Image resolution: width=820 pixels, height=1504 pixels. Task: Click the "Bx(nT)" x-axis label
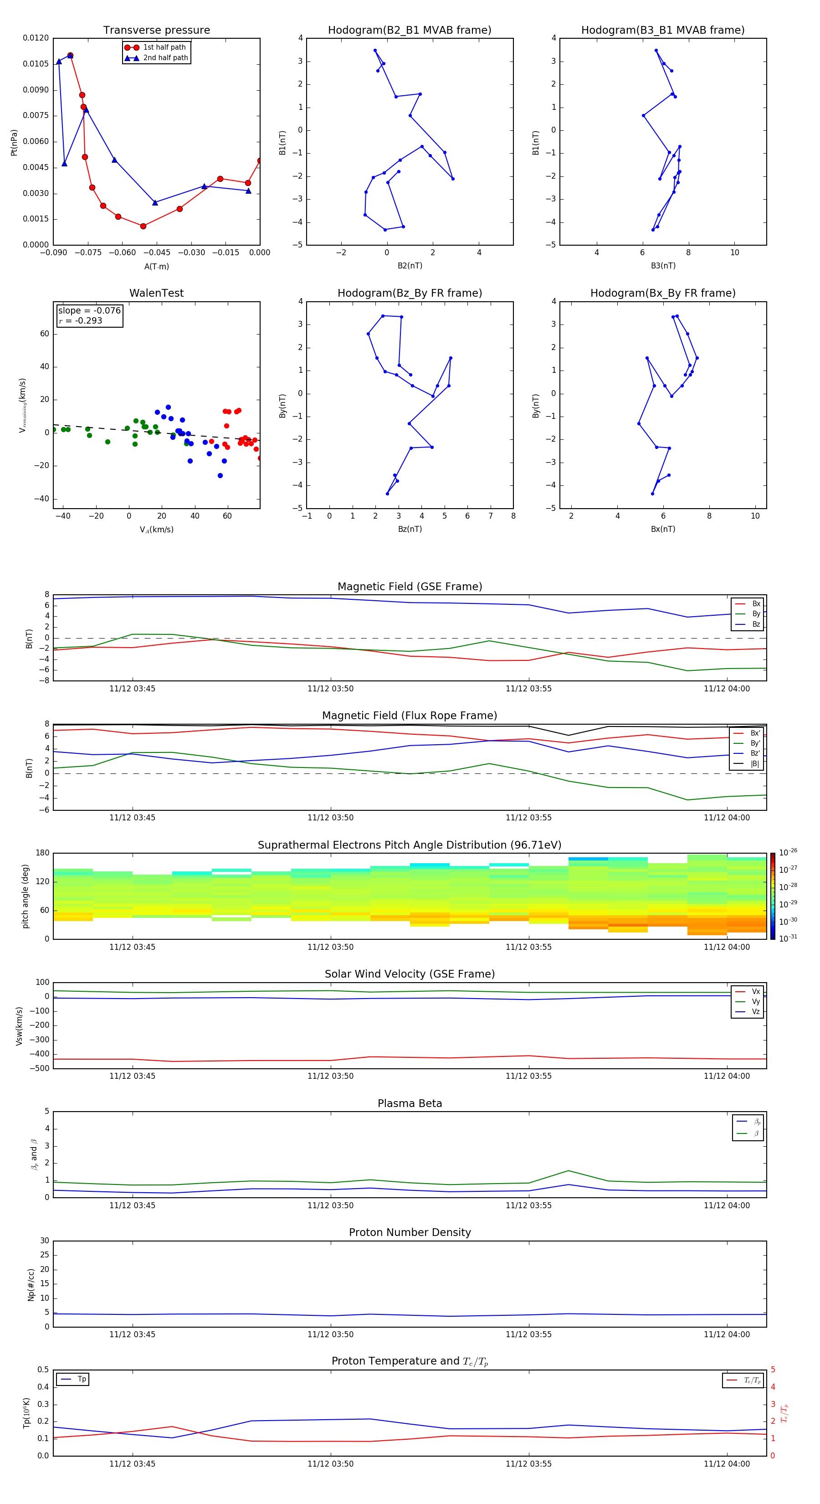pyautogui.click(x=663, y=529)
